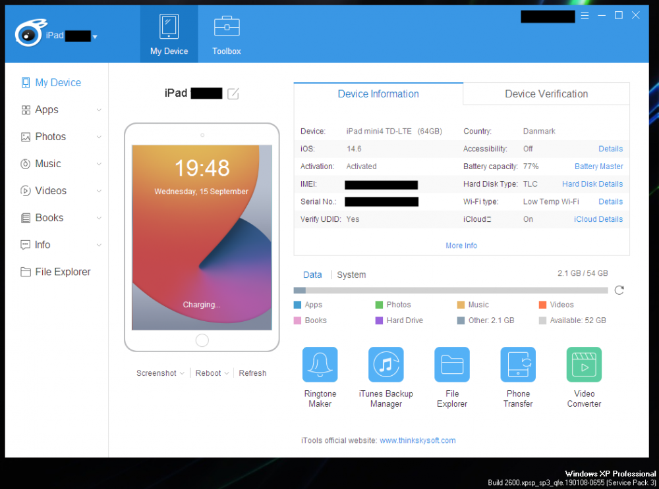
Task: View iCloud Details
Action: click(x=598, y=219)
